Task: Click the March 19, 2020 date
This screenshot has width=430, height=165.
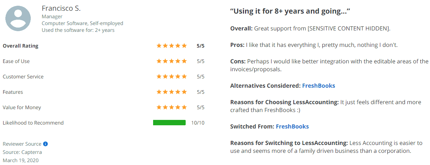Action: pyautogui.click(x=21, y=160)
